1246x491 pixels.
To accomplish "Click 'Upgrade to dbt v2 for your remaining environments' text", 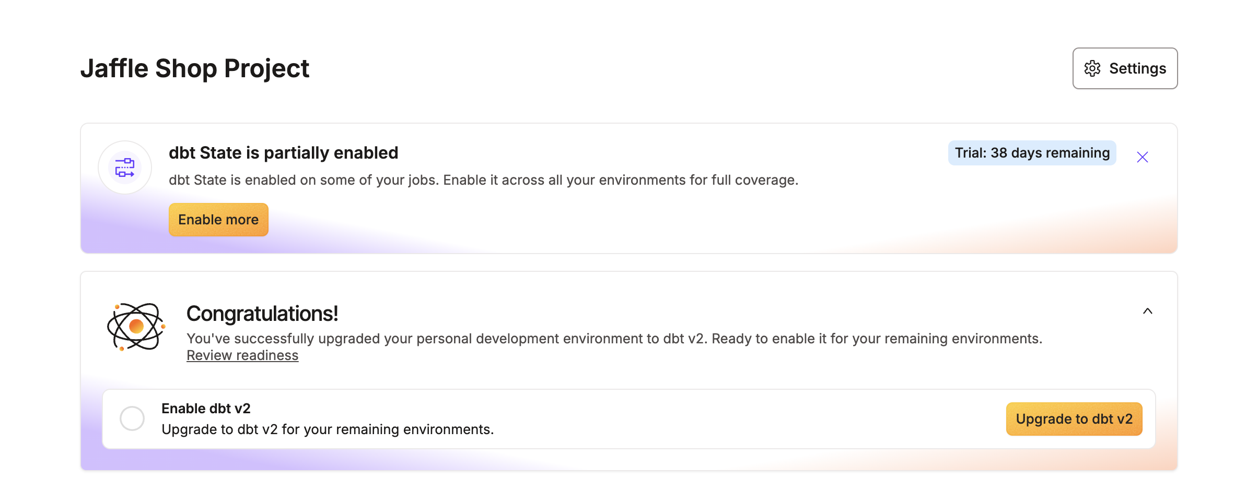I will click(x=328, y=429).
